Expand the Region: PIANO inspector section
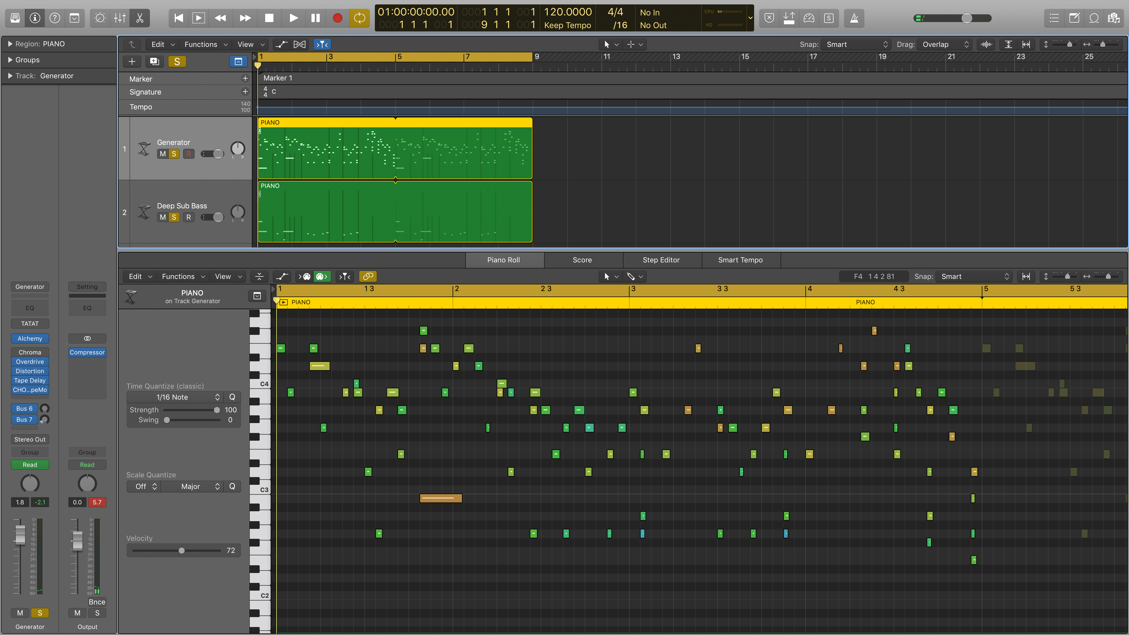 point(10,44)
